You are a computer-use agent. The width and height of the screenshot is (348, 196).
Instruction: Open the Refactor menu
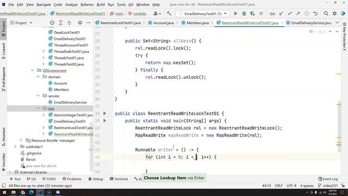tap(87, 4)
